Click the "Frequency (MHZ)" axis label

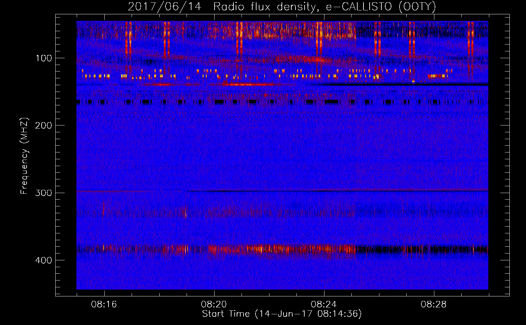point(24,156)
